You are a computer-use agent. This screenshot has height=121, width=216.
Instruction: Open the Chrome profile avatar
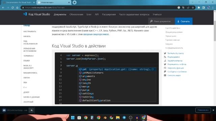[x=208, y=7]
